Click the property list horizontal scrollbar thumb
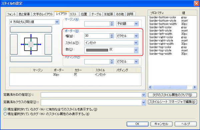 tap(170, 87)
